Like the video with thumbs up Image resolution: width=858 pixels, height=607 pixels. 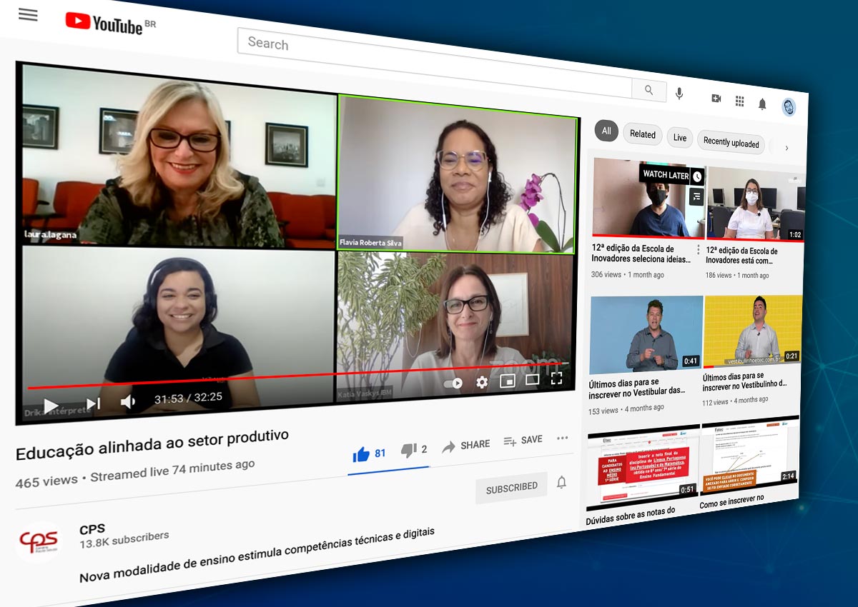point(362,454)
